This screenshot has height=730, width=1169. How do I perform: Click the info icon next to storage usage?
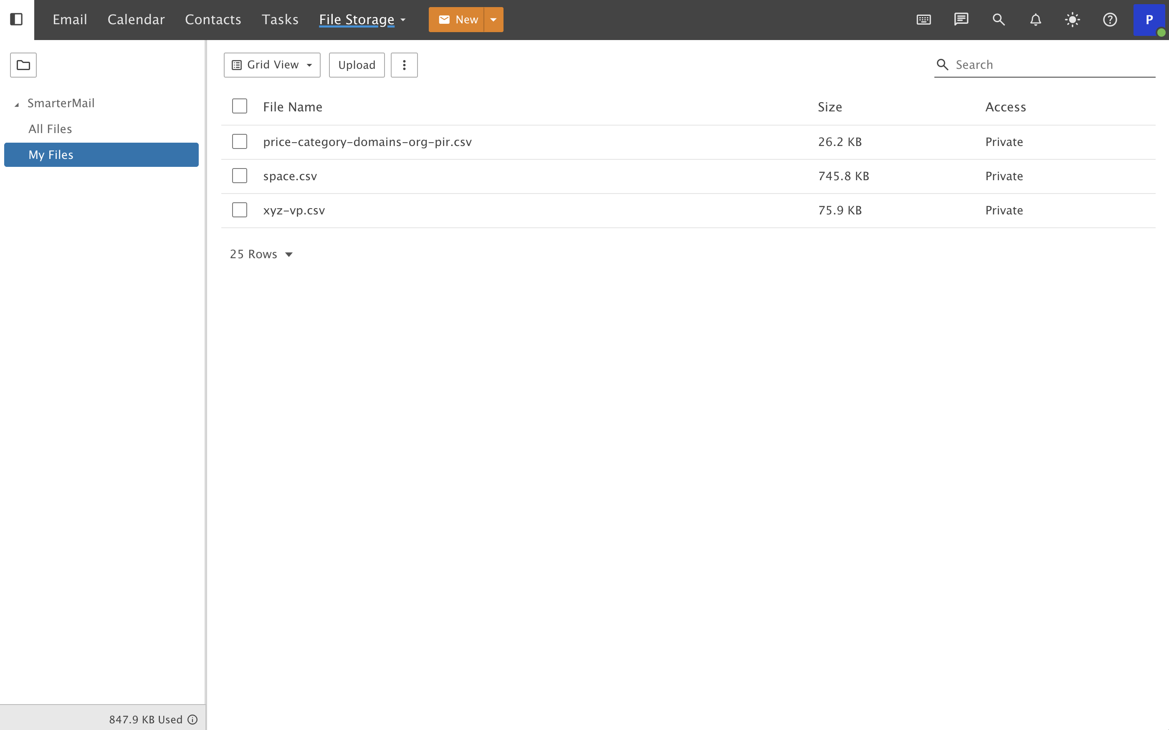tap(193, 720)
